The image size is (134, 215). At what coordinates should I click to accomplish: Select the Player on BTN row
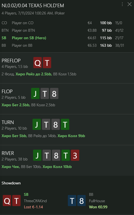pyautogui.click(x=67, y=30)
